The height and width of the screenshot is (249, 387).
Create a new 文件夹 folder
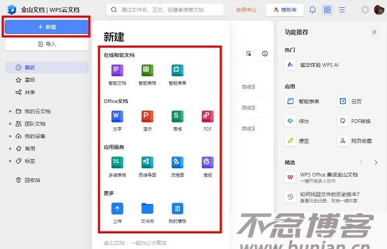click(147, 213)
